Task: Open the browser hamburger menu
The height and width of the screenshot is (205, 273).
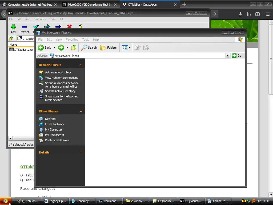Action: pyautogui.click(x=268, y=14)
